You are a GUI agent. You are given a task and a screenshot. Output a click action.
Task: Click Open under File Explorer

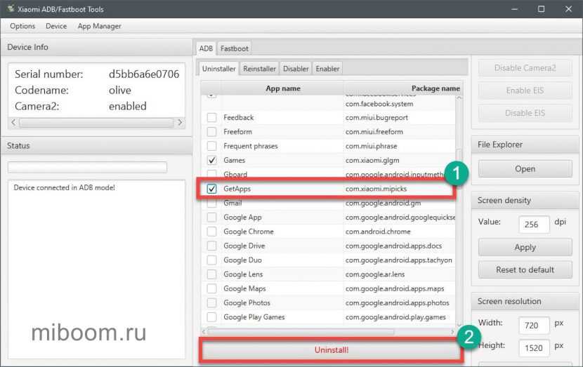click(x=525, y=169)
